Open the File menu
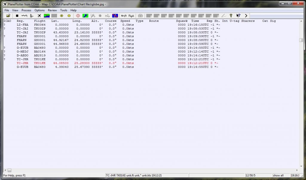Image resolution: width=306 pixels, height=180 pixels. (7, 10)
